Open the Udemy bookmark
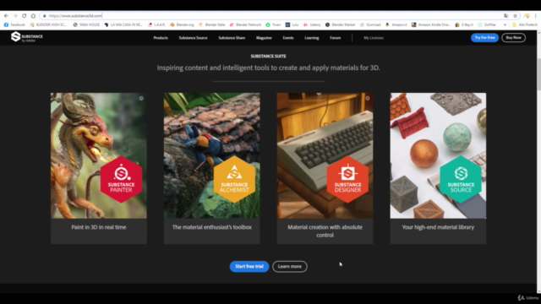The image size is (541, 304). pos(312,24)
